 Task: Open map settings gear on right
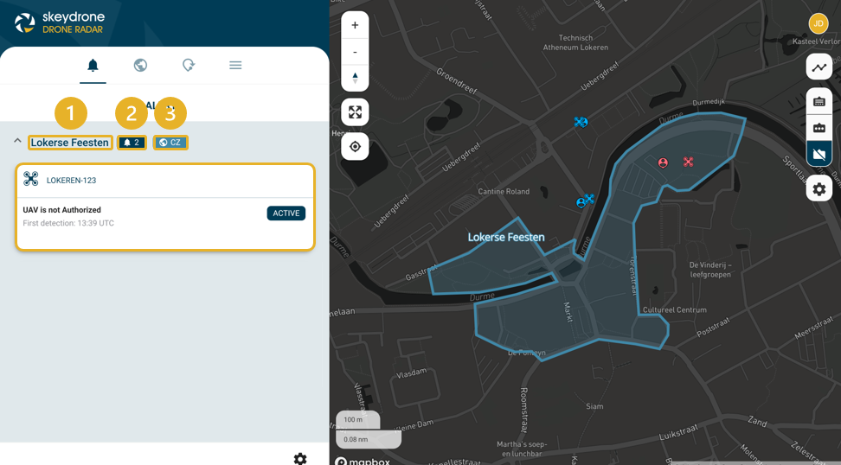point(819,188)
